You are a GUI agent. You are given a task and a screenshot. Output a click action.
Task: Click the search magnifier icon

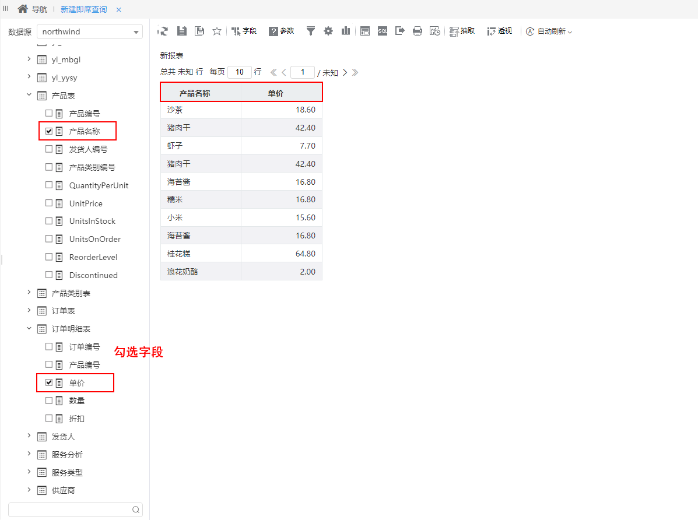136,510
